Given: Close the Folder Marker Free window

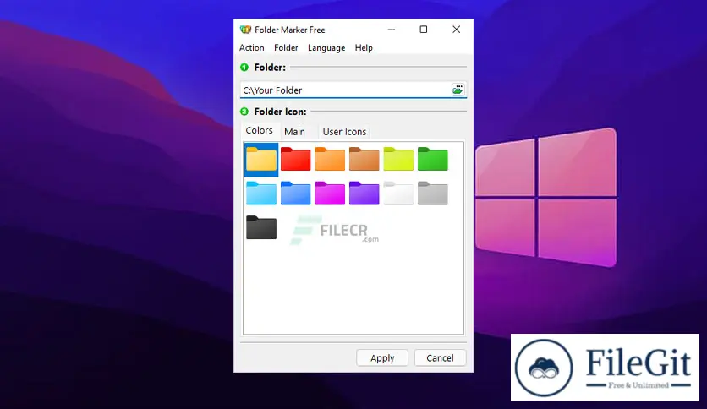Looking at the screenshot, I should click(457, 30).
